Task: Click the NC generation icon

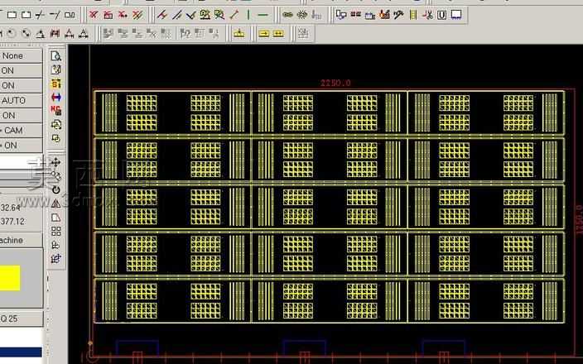Action: click(55, 110)
